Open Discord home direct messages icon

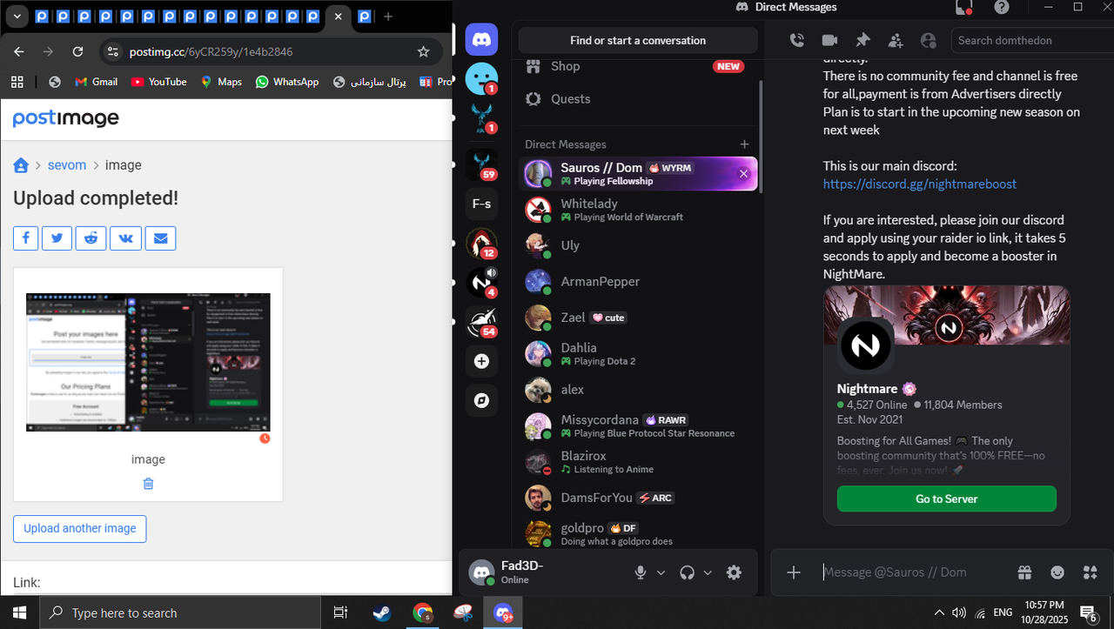tap(481, 40)
